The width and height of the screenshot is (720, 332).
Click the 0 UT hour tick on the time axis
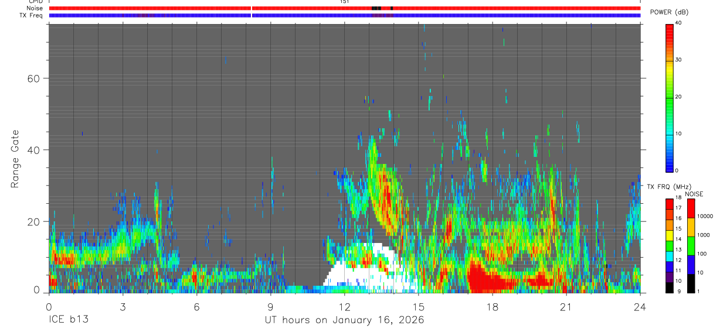tap(49, 306)
